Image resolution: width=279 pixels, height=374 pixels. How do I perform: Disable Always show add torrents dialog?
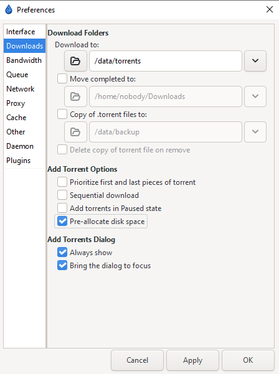pos(62,253)
